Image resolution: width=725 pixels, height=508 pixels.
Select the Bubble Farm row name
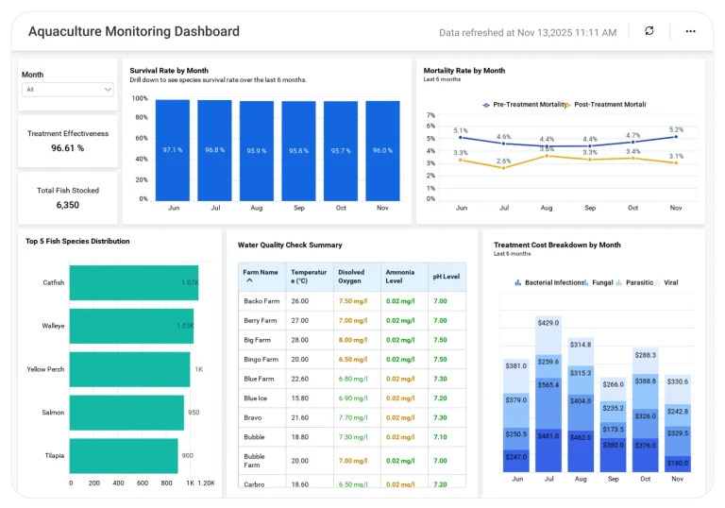(x=254, y=461)
